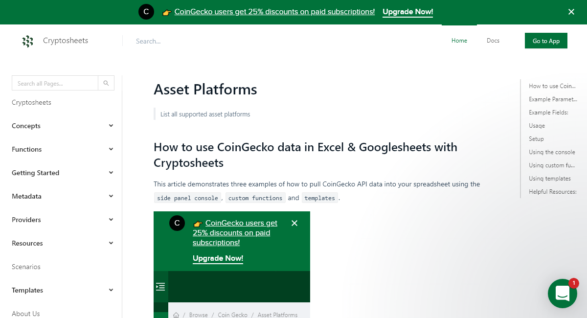Click the Search all Pages field
The width and height of the screenshot is (587, 318).
tap(55, 83)
